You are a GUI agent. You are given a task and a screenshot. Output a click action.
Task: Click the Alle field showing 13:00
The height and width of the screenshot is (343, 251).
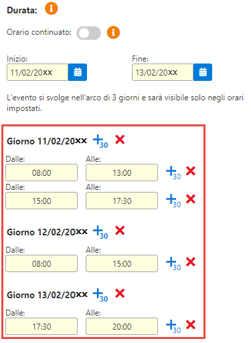(122, 173)
